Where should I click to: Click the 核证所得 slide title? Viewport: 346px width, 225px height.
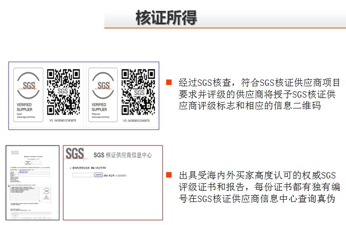166,18
